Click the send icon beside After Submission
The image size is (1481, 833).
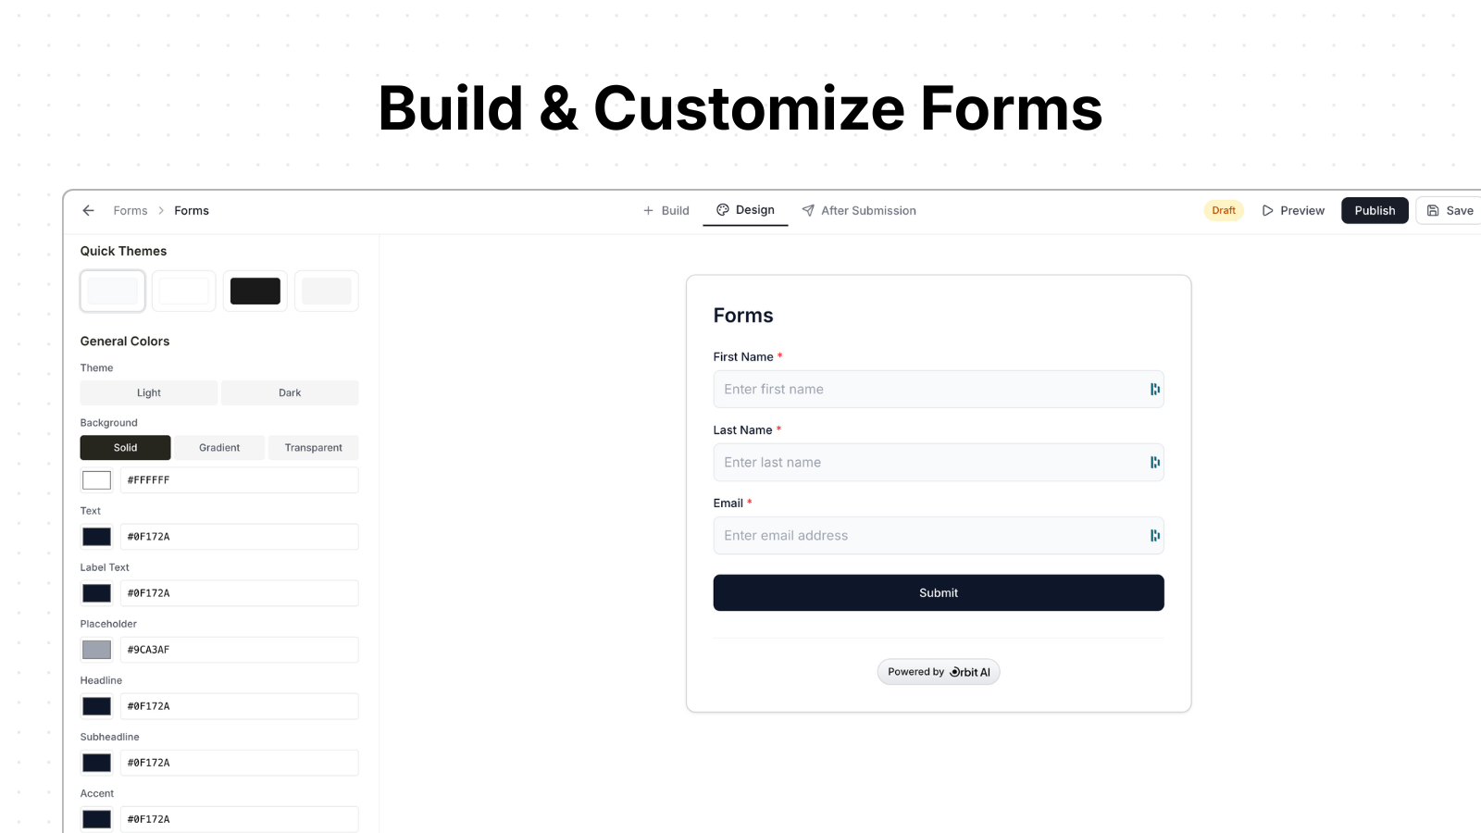pos(807,210)
